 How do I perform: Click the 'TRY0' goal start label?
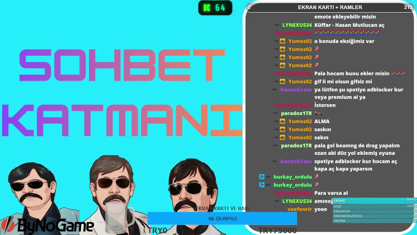click(x=157, y=230)
